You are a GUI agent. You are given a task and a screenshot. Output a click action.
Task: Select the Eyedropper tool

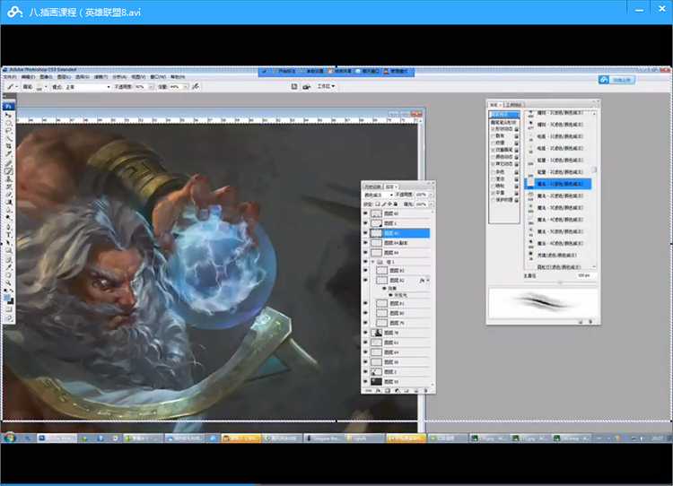click(x=8, y=267)
